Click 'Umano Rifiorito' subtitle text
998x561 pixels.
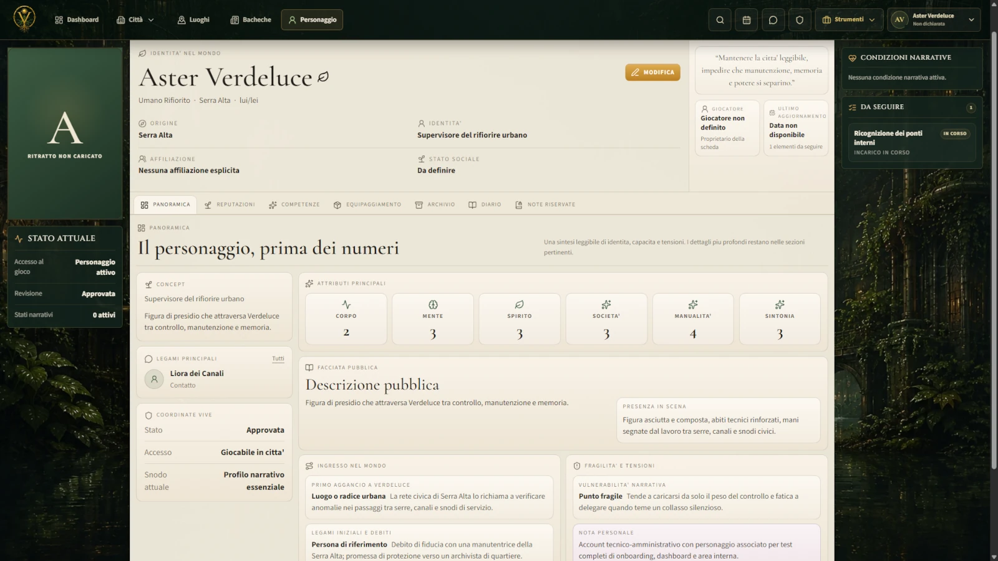[x=164, y=100]
